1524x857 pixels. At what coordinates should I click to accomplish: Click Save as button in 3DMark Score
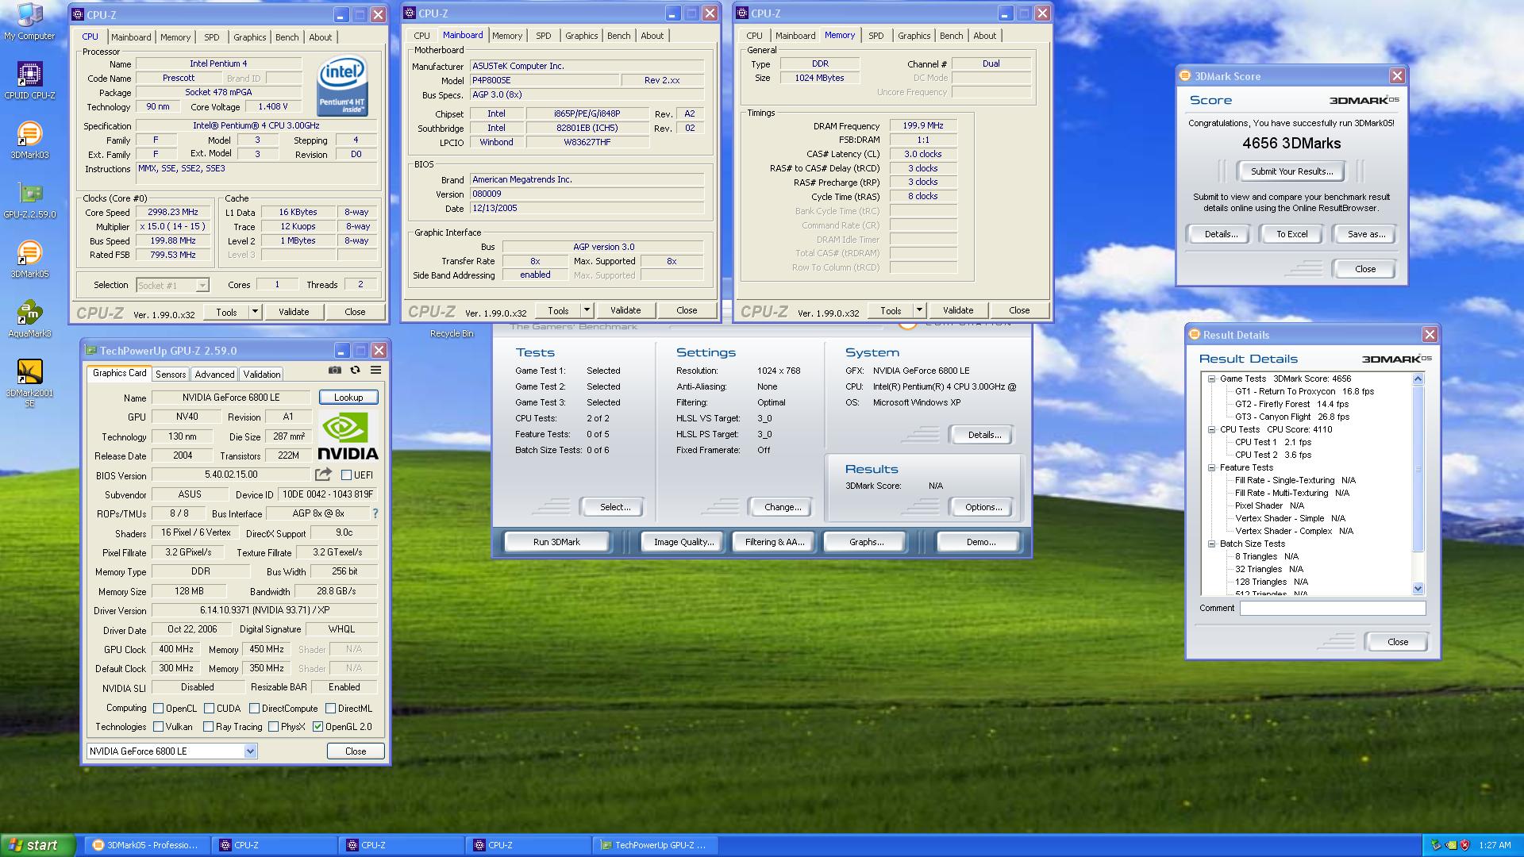tap(1366, 234)
